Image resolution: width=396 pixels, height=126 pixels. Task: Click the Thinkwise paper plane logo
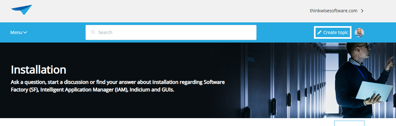(x=21, y=10)
